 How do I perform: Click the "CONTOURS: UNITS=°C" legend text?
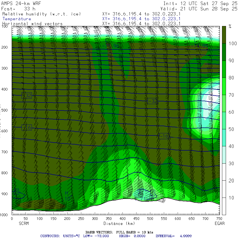(60, 236)
